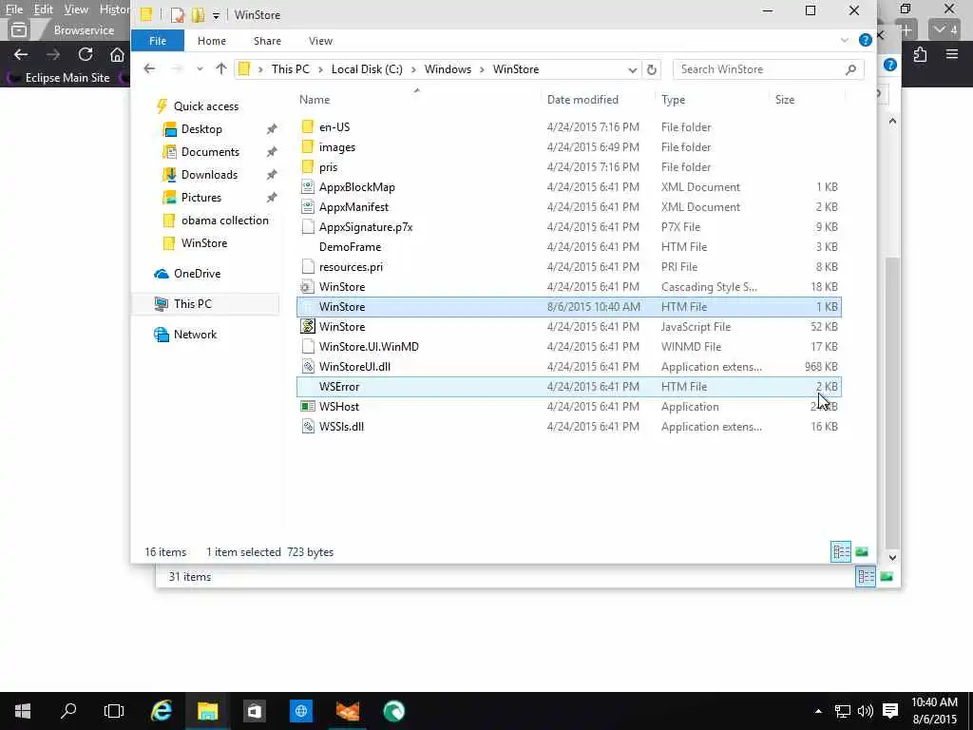
Task: Expand the address bar history dropdown
Action: (632, 69)
